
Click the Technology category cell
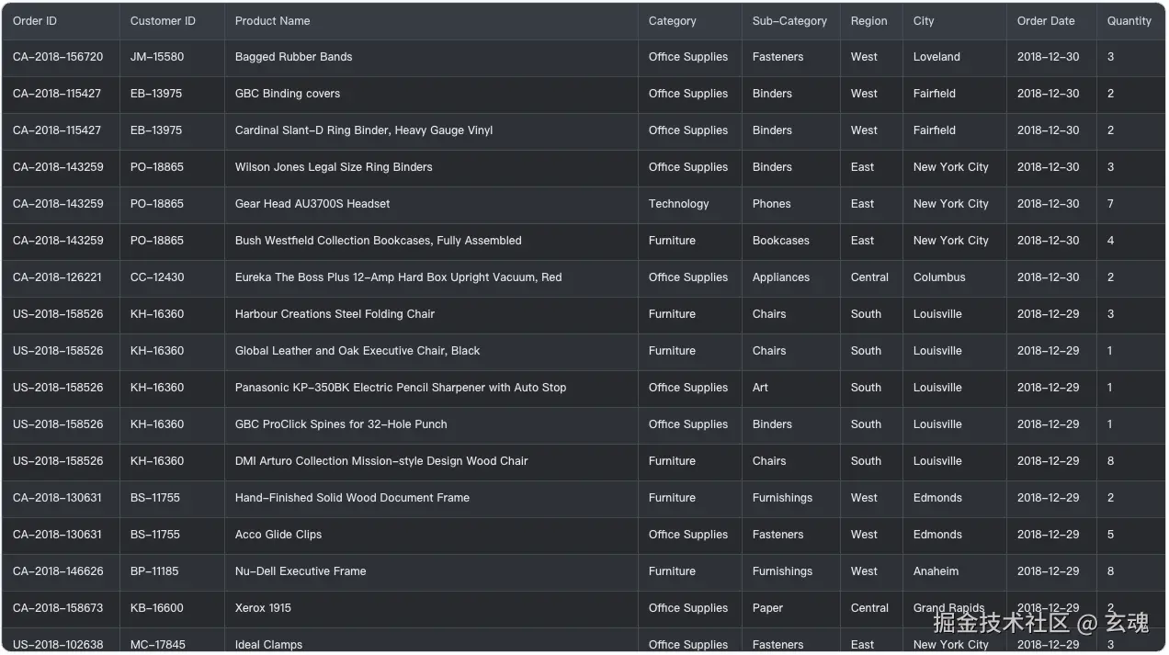click(x=678, y=204)
